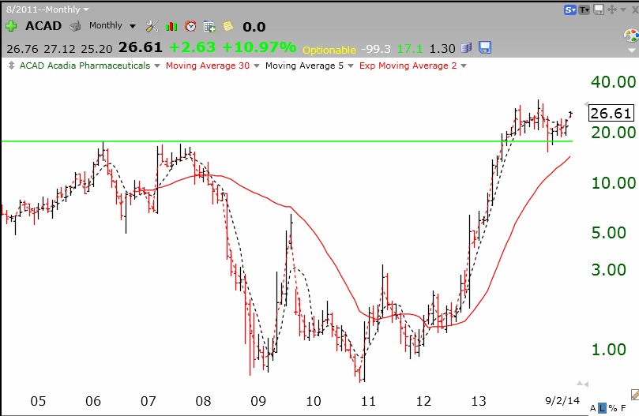The image size is (639, 416).
Task: Click the green plus add-to-watchlist icon
Action: coord(11,27)
